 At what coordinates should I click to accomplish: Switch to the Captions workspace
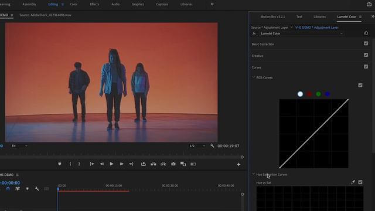point(162,4)
